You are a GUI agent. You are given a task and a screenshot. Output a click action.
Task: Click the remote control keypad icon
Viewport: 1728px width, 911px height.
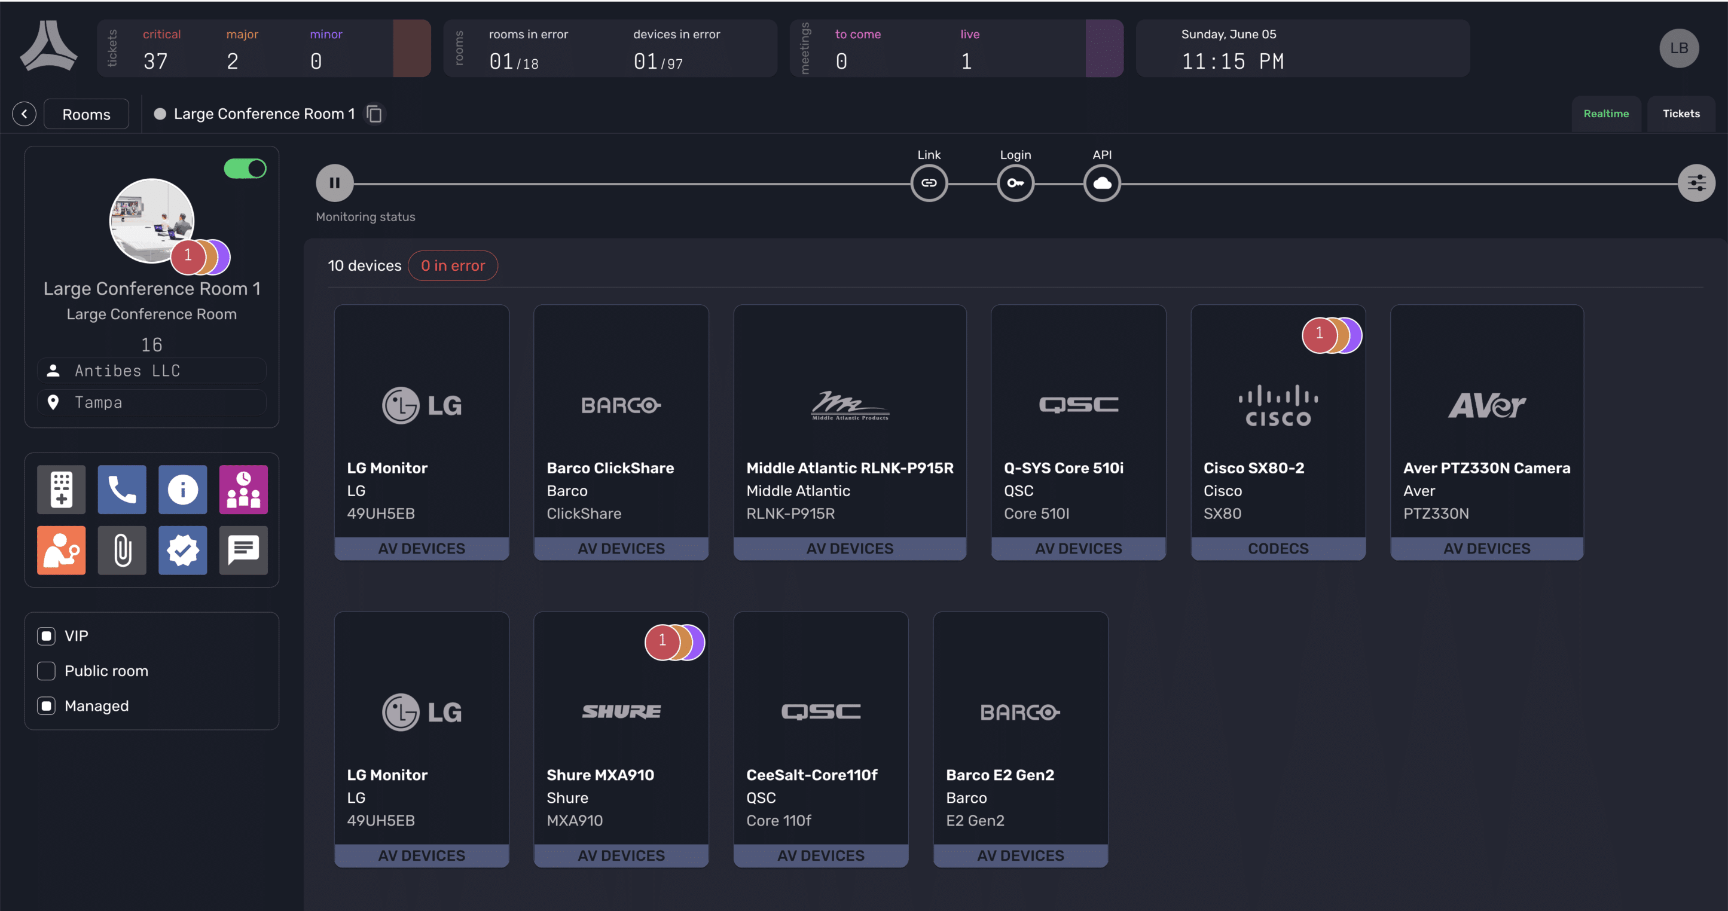click(x=61, y=490)
